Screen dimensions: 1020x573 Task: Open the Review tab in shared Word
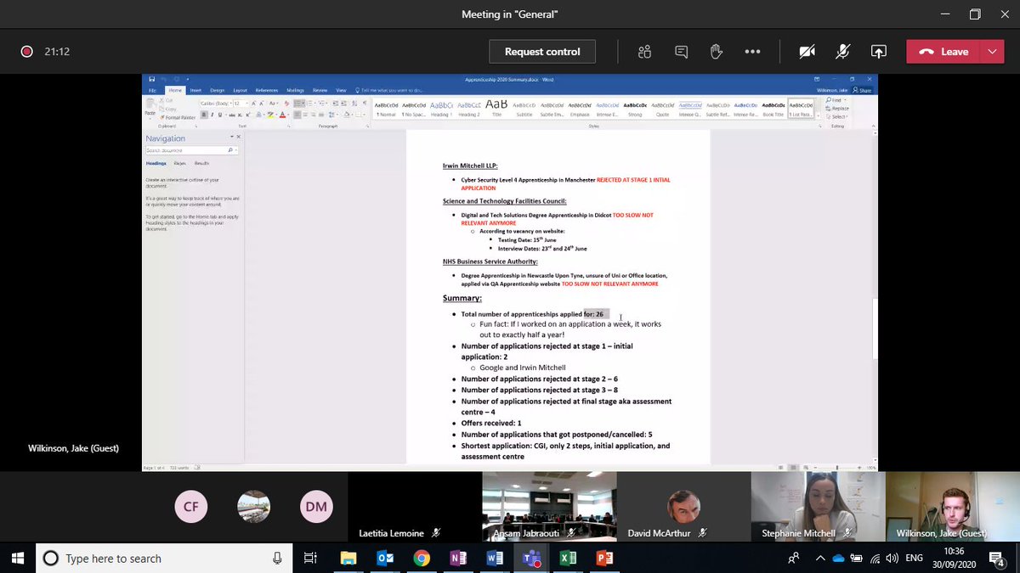(x=320, y=90)
